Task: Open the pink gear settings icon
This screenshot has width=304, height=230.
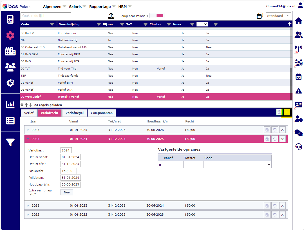Action: (x=10, y=35)
